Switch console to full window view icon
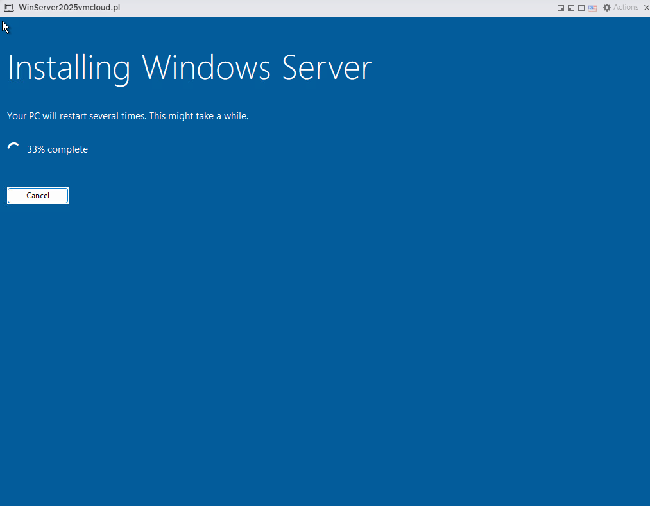This screenshot has height=506, width=650. [581, 8]
